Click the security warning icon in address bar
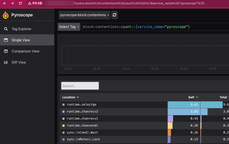Screen dimensions: 229x144 pos(29,3)
